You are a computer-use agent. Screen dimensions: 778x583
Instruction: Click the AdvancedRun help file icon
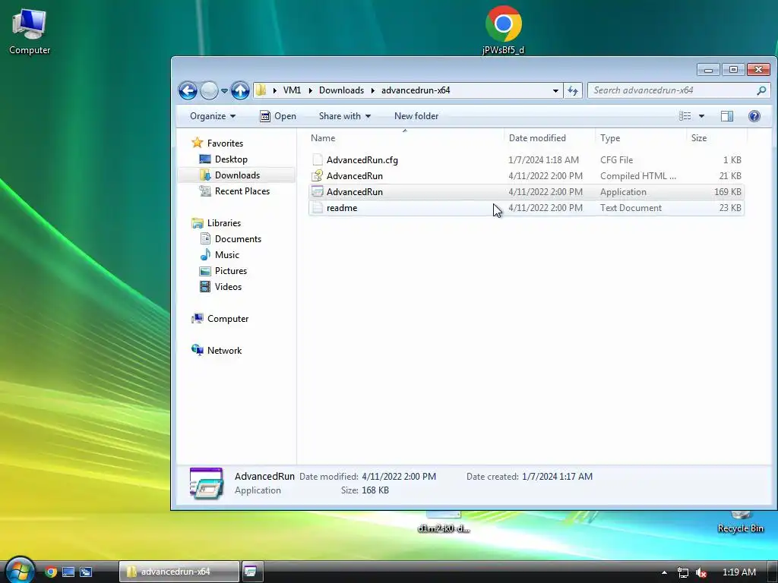(x=318, y=175)
